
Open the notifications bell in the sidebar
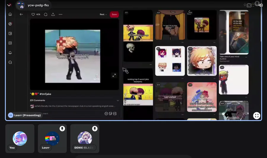point(10,53)
